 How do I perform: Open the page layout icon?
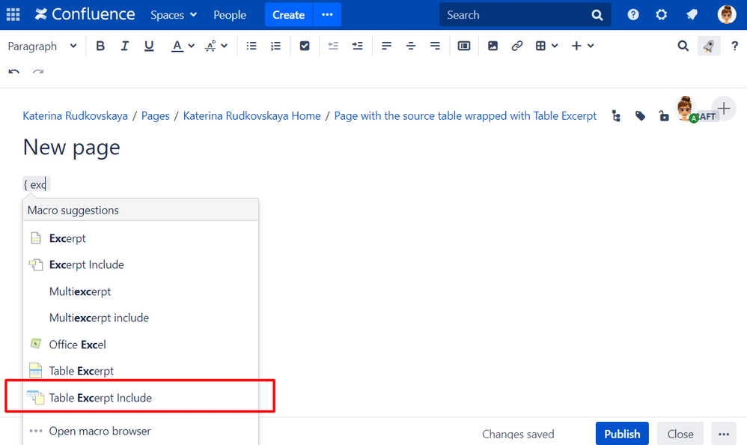click(463, 46)
